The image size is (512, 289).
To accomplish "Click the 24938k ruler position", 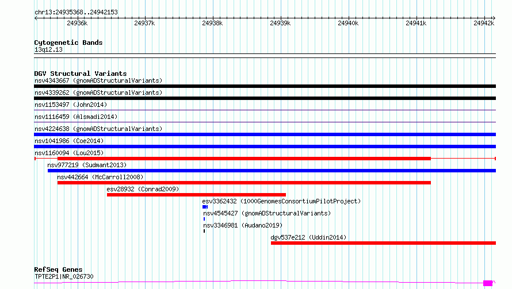I will [x=212, y=23].
